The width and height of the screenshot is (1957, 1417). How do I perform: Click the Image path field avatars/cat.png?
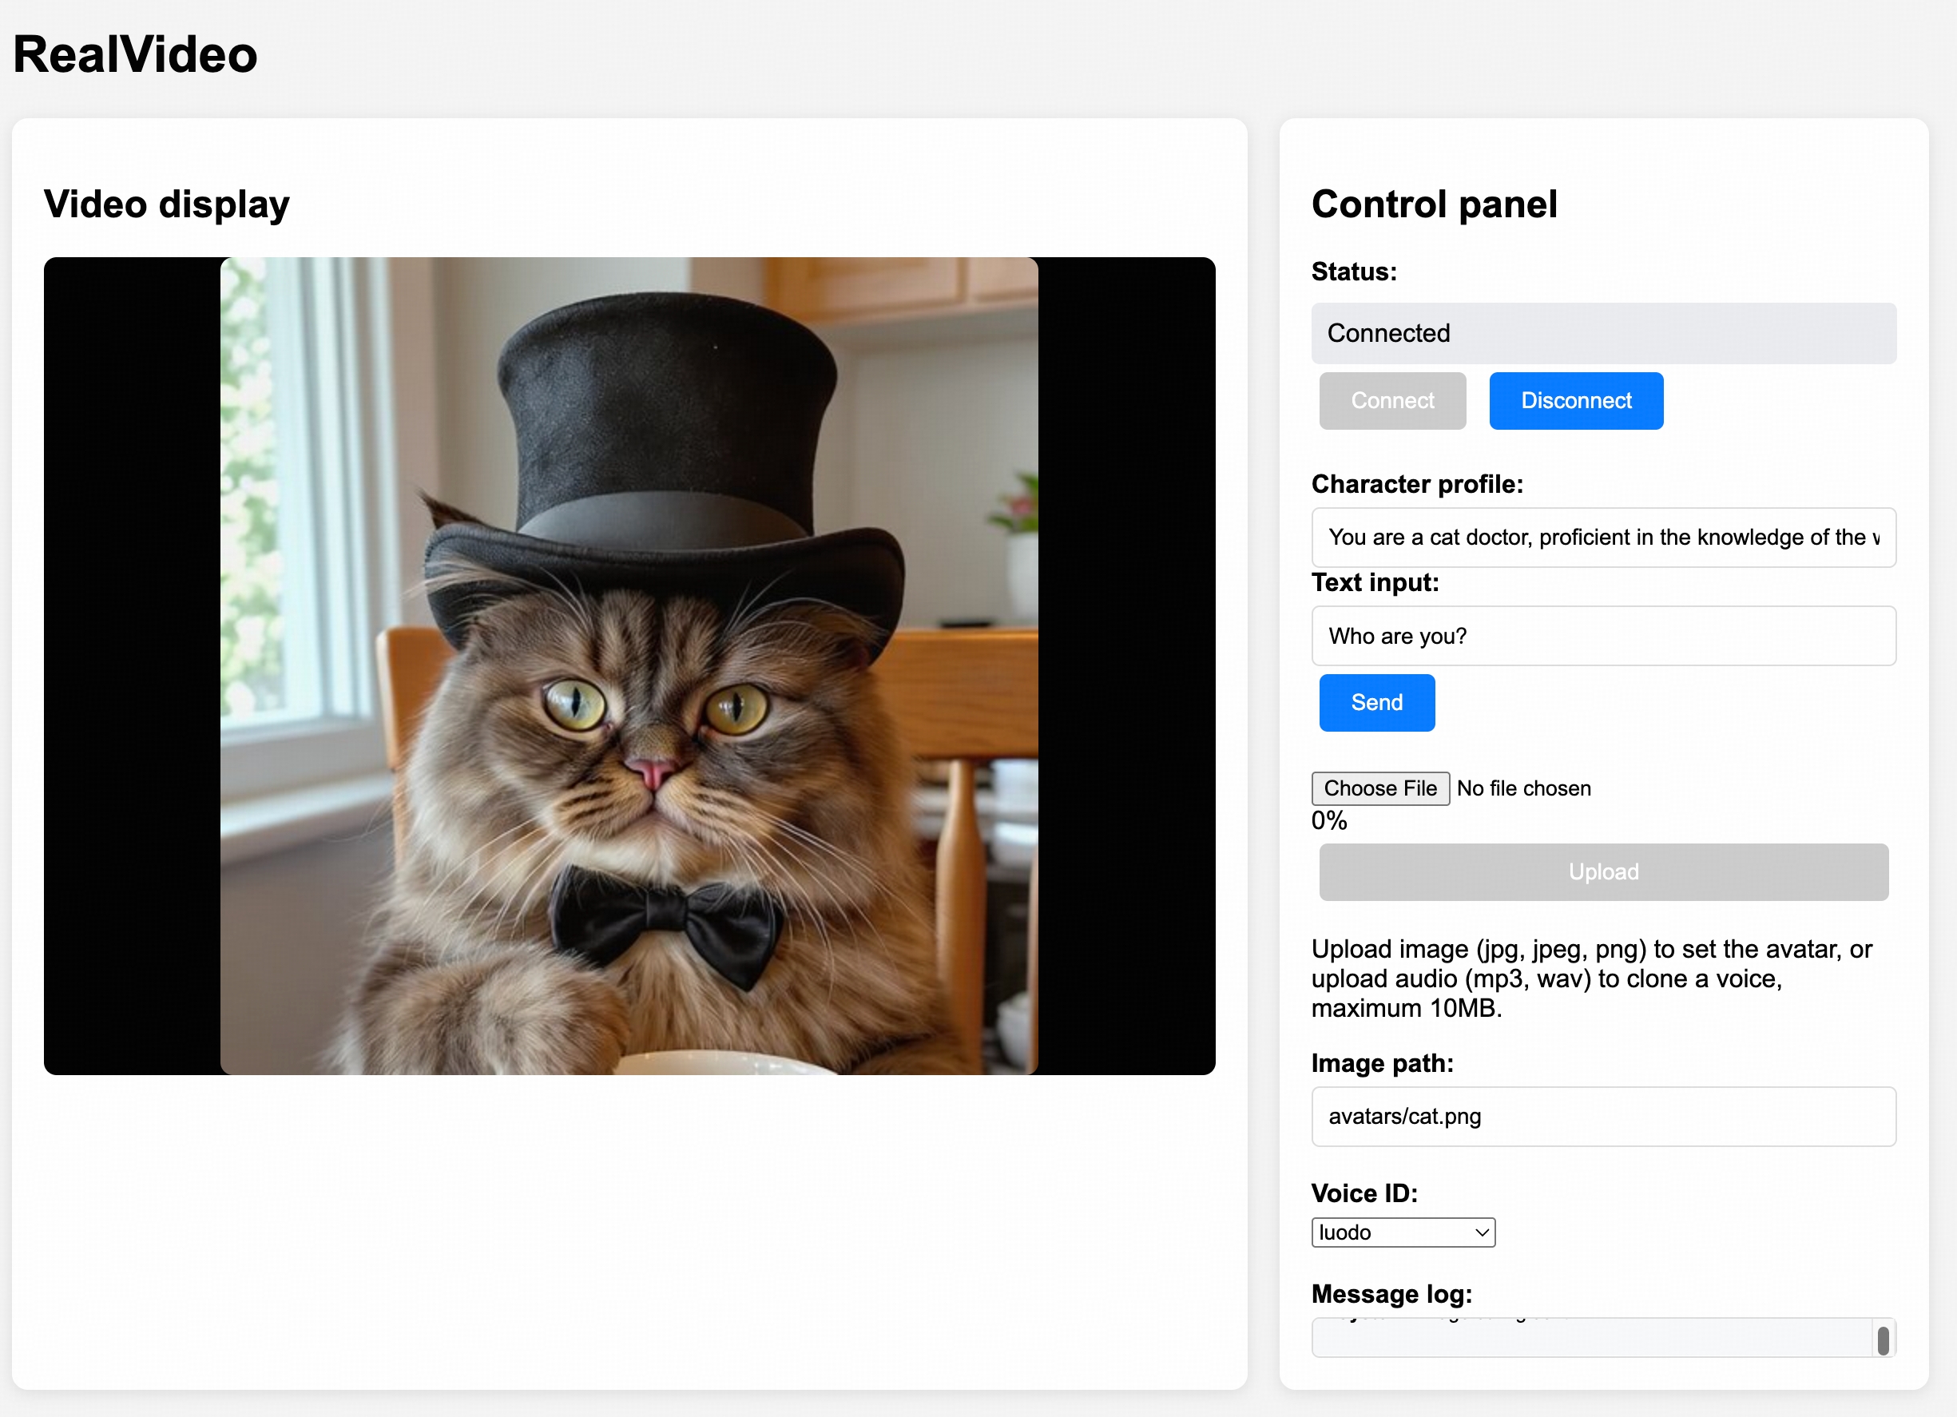(x=1602, y=1117)
